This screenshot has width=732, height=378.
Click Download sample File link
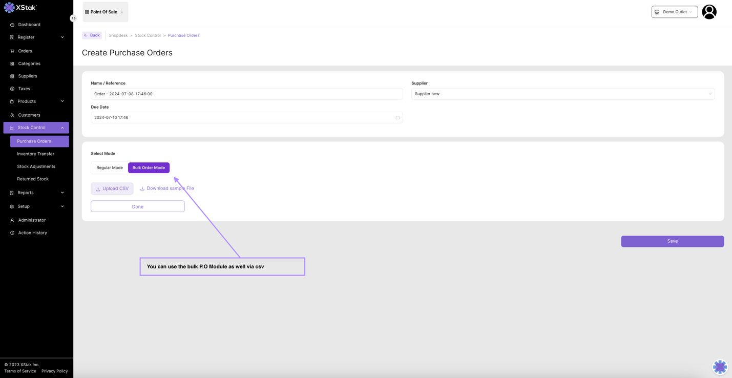coord(167,188)
